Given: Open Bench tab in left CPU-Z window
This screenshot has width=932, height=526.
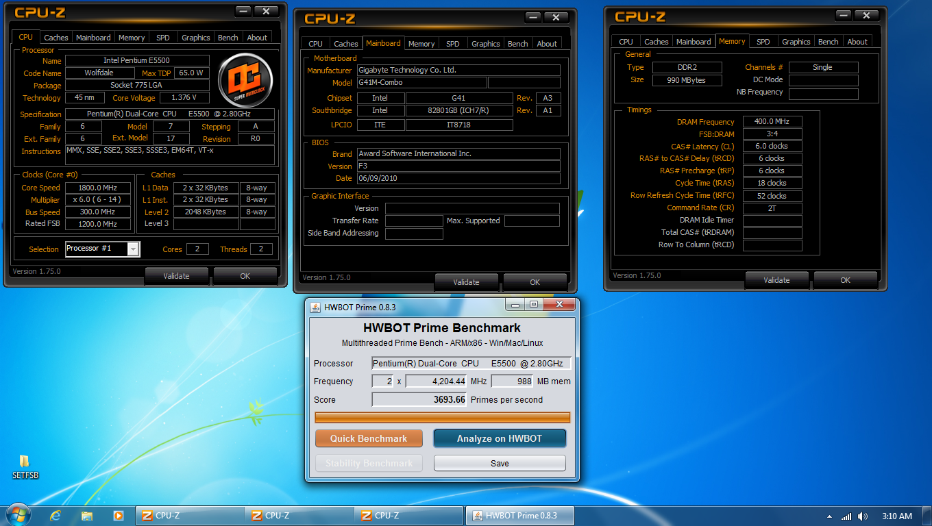Looking at the screenshot, I should click(228, 38).
